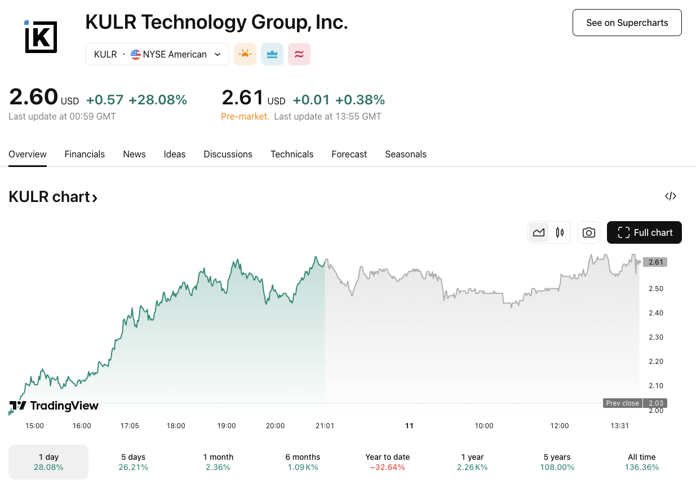
Task: Select the area chart style icon
Action: [x=539, y=232]
